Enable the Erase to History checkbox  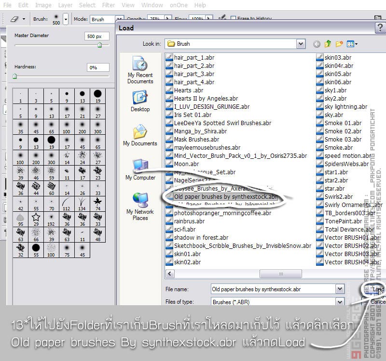click(233, 18)
